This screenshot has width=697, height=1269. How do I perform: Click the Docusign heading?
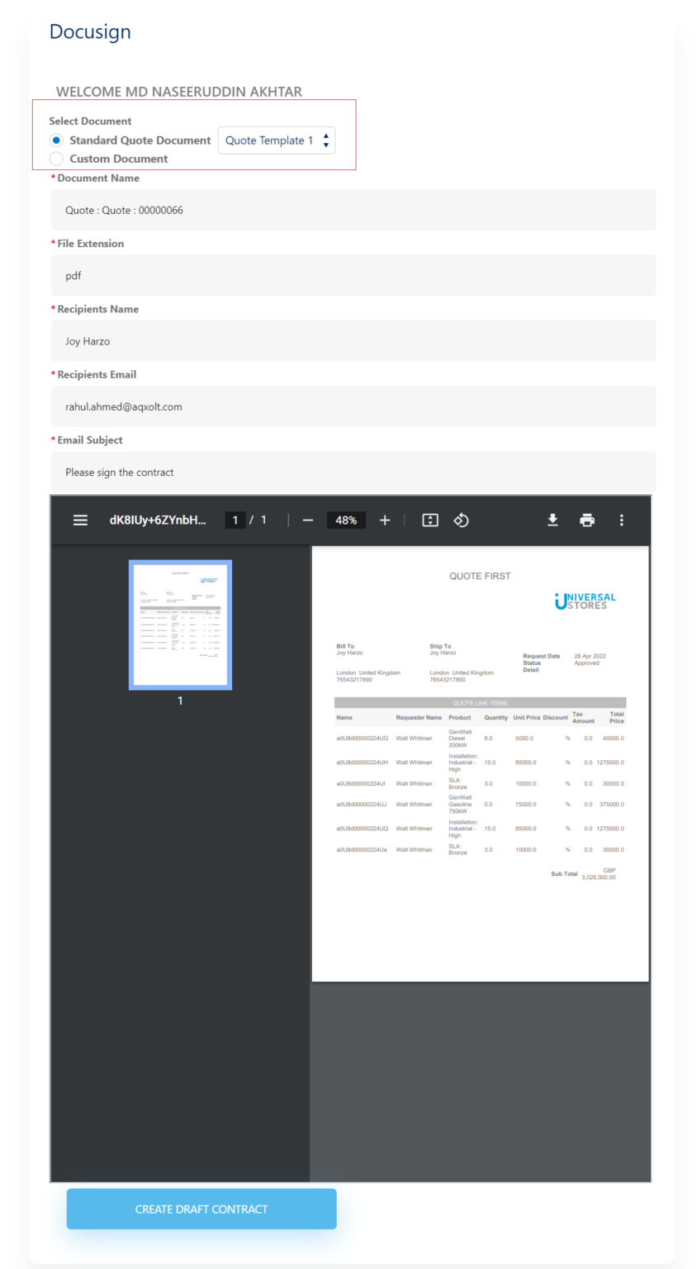[x=90, y=31]
